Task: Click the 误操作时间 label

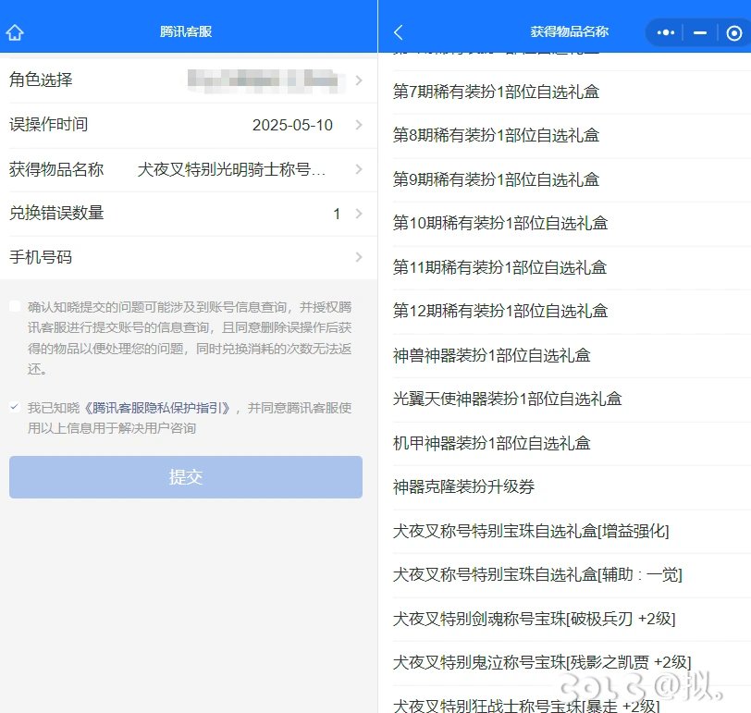Action: [x=48, y=125]
